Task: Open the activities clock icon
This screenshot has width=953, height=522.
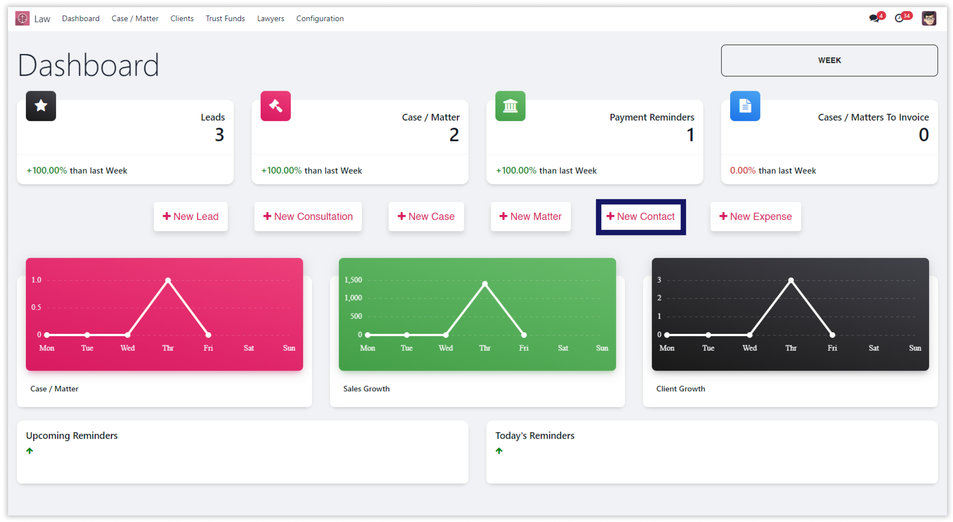Action: click(899, 18)
